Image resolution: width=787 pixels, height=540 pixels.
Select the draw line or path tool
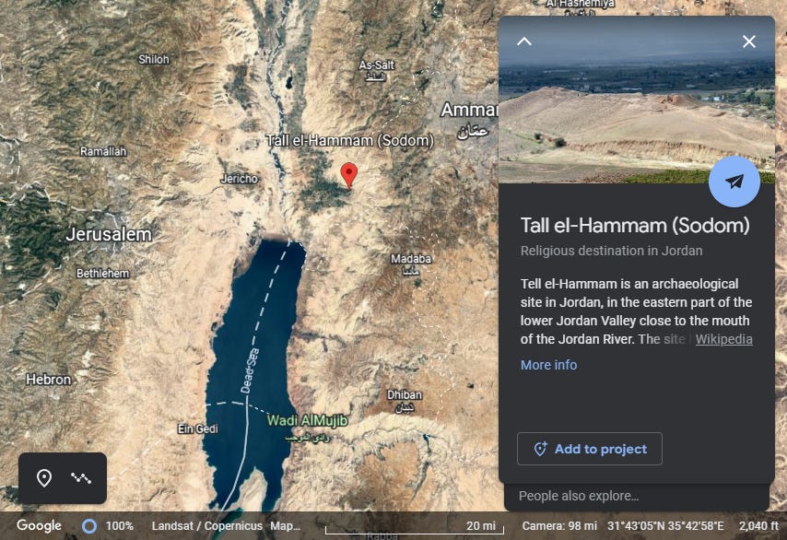pyautogui.click(x=81, y=478)
